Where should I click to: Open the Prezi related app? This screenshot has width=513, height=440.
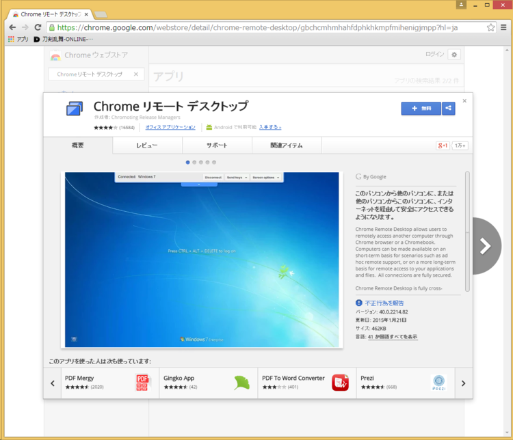[x=406, y=383]
